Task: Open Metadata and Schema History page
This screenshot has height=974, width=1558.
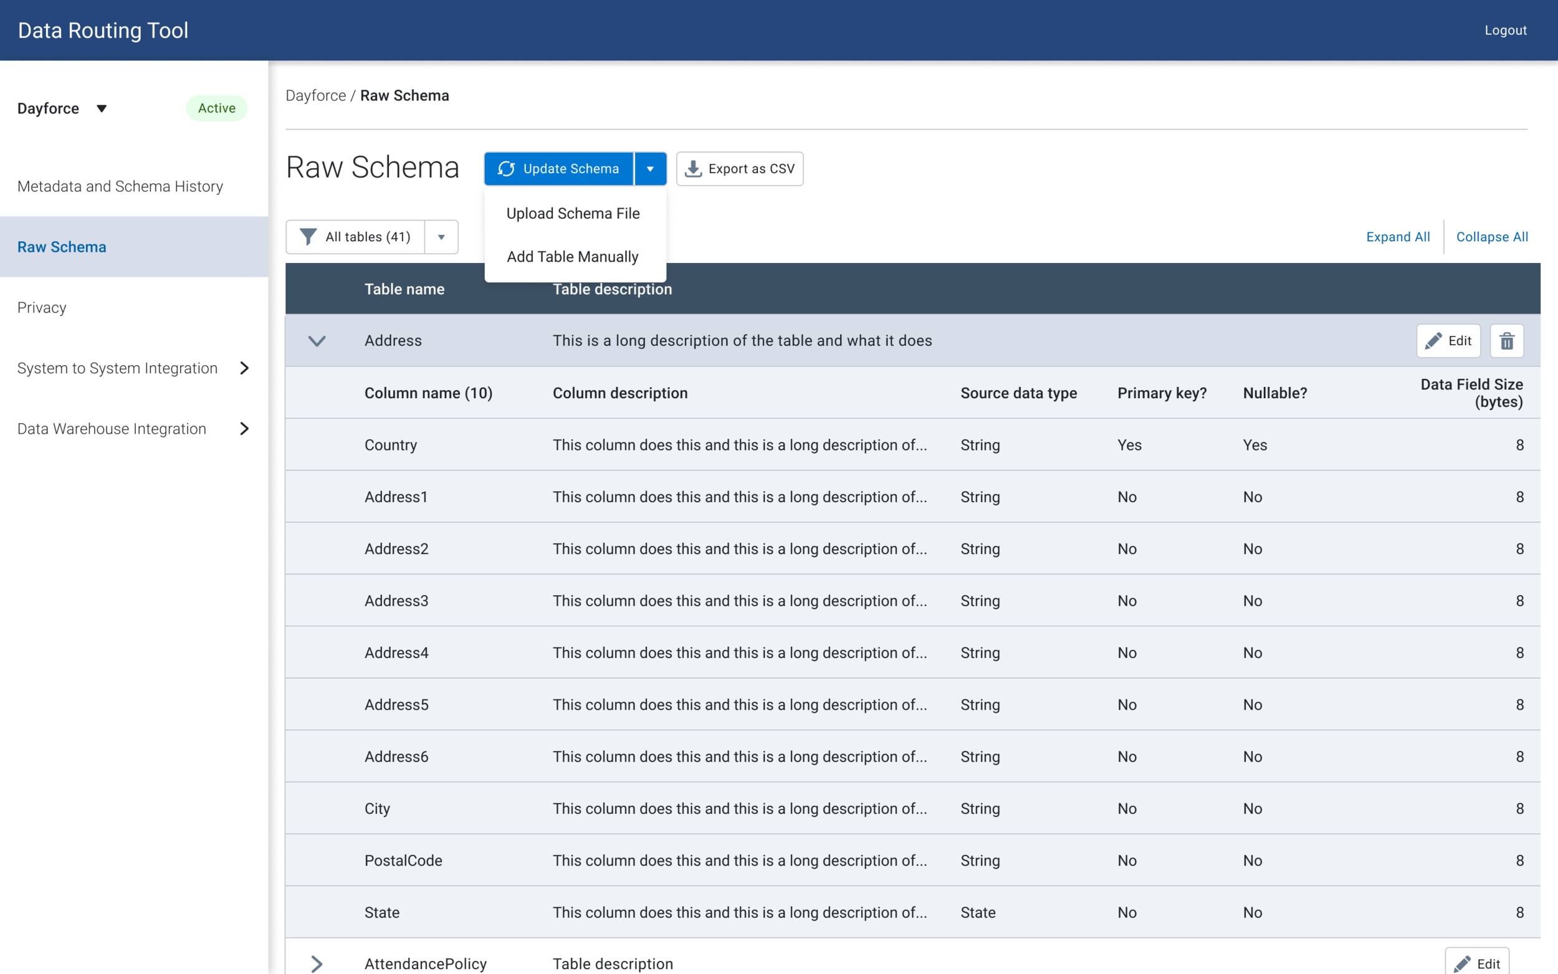Action: pyautogui.click(x=120, y=186)
